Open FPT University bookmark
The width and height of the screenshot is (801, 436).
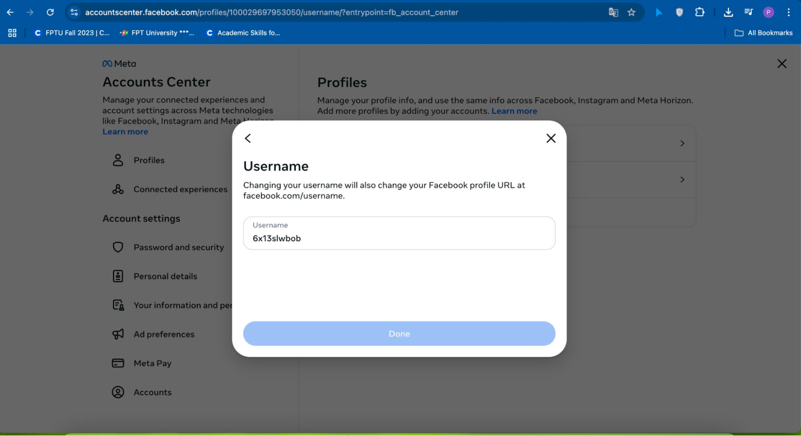coord(157,33)
